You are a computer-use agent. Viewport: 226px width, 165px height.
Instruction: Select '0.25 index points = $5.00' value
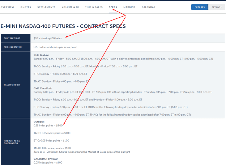click(x=48, y=125)
